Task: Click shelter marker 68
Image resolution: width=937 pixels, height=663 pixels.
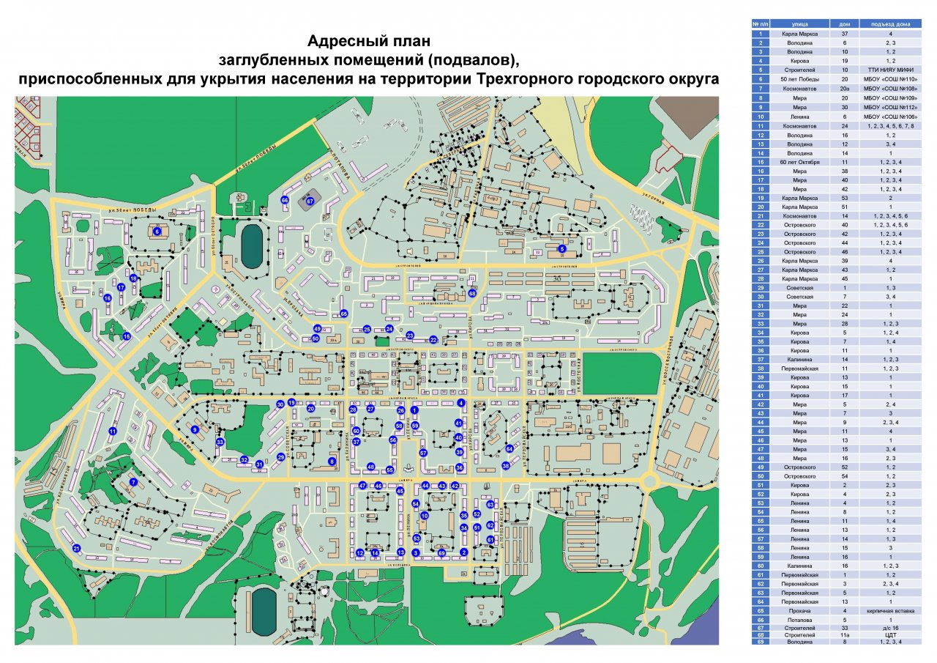Action: [x=472, y=293]
